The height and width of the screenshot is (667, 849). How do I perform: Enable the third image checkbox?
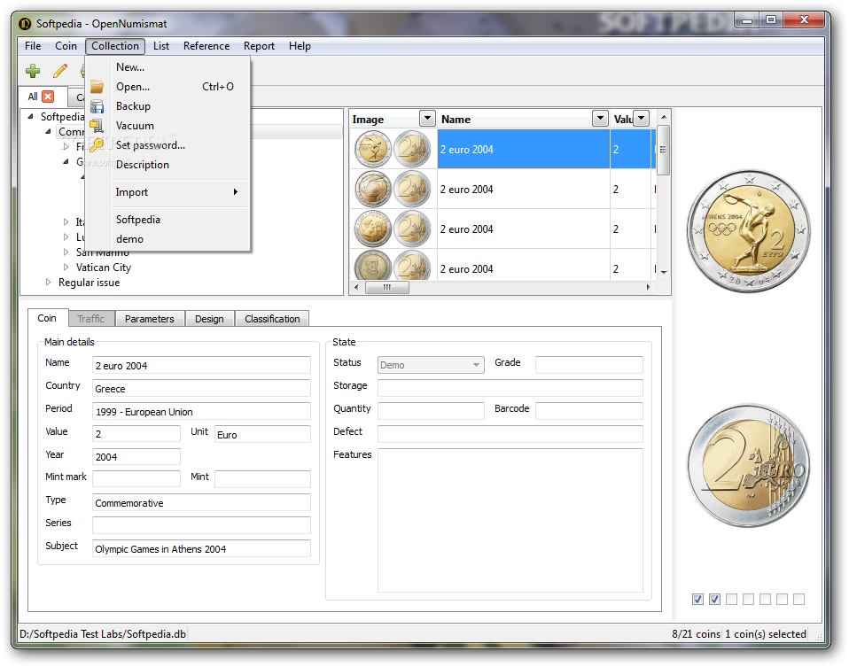[x=731, y=599]
